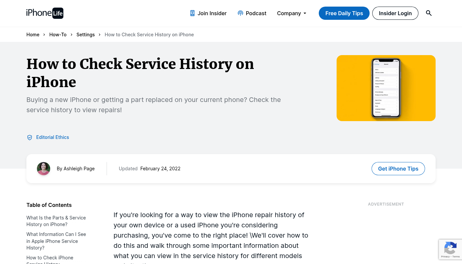
Task: Click the Insider Login button
Action: (x=395, y=13)
